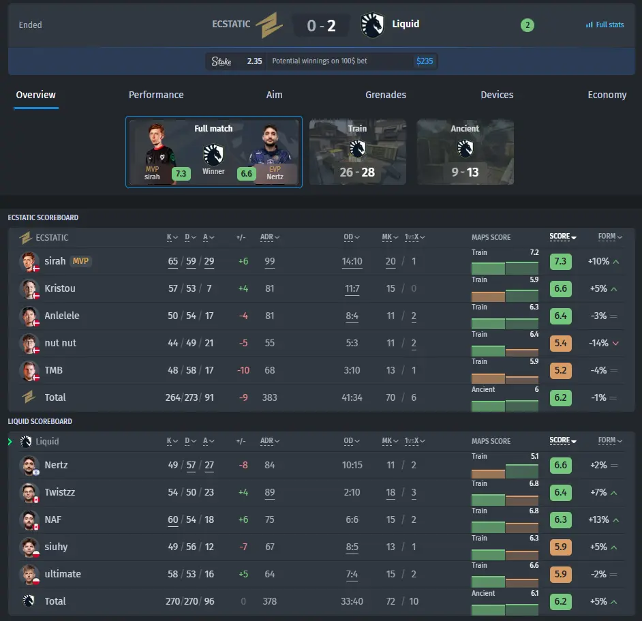The width and height of the screenshot is (642, 621).
Task: Open the Aim tab
Action: (275, 95)
